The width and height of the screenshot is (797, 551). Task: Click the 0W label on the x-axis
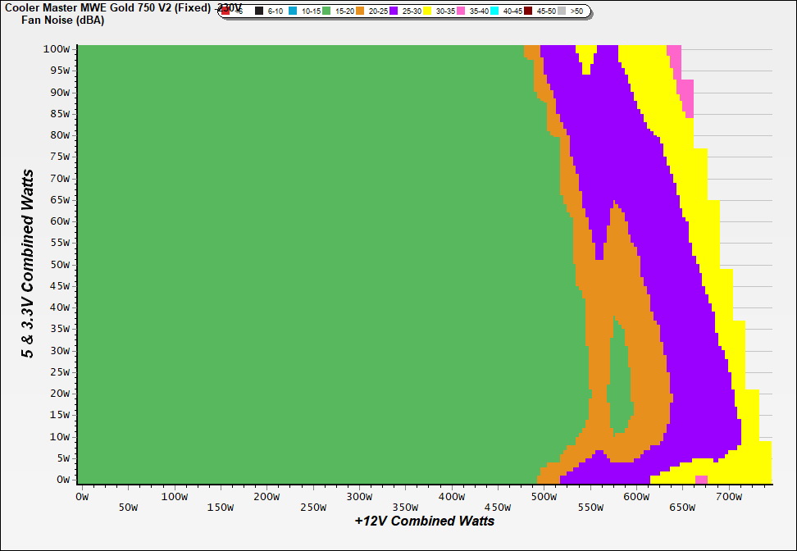tap(81, 497)
